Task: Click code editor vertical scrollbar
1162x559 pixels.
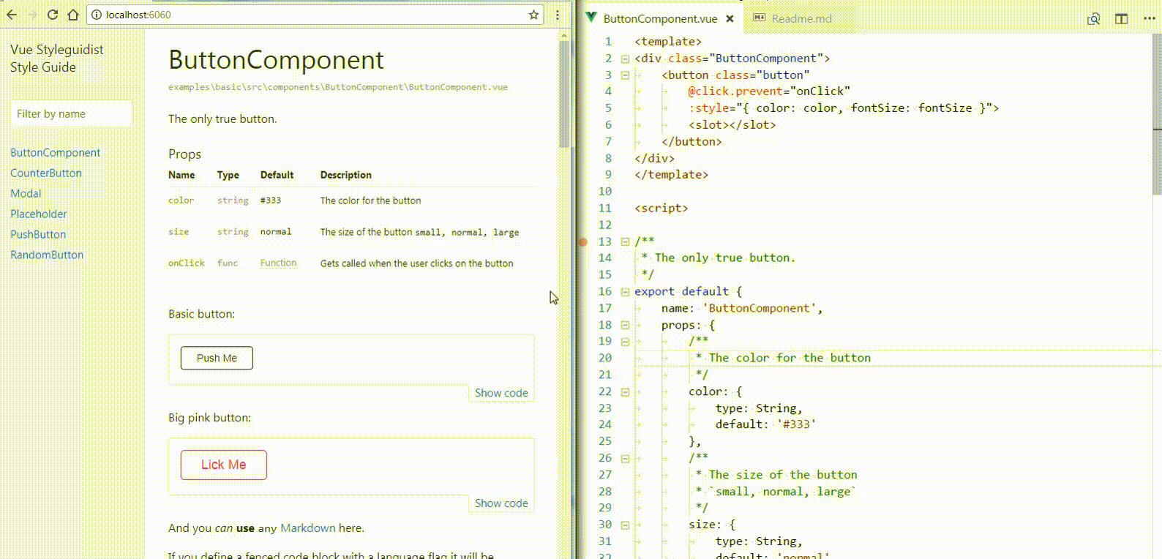Action: pos(1157,115)
